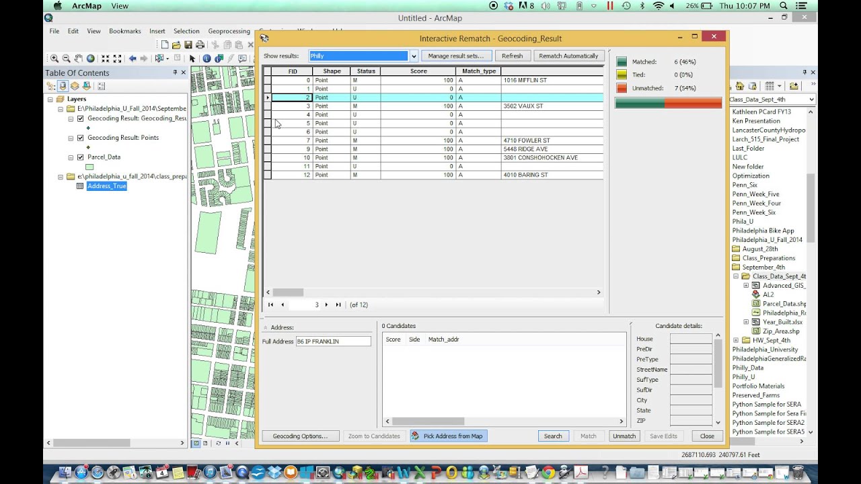Open the Show results dropdown
The width and height of the screenshot is (861, 484).
[414, 56]
